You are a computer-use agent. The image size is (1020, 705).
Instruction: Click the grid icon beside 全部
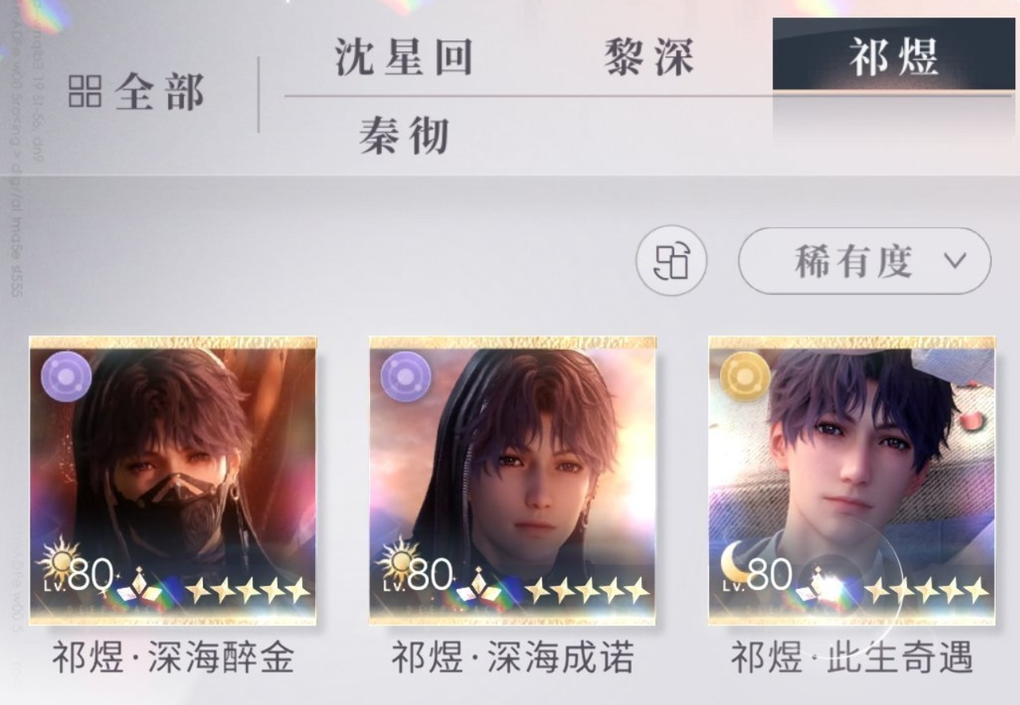[x=85, y=91]
